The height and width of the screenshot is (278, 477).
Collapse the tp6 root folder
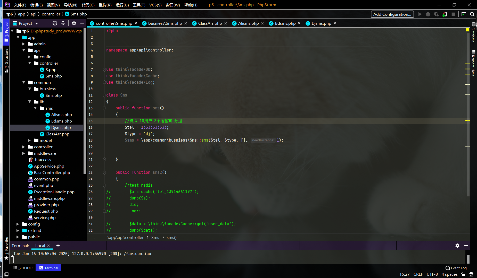pos(12,31)
